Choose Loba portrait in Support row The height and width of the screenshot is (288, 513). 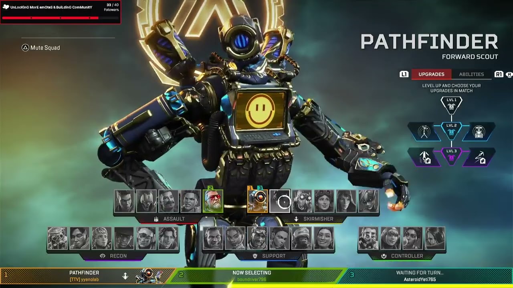279,238
